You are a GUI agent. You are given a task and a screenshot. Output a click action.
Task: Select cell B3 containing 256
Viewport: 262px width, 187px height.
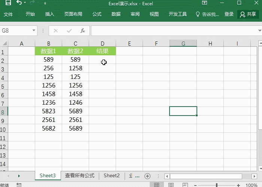pyautogui.click(x=48, y=68)
